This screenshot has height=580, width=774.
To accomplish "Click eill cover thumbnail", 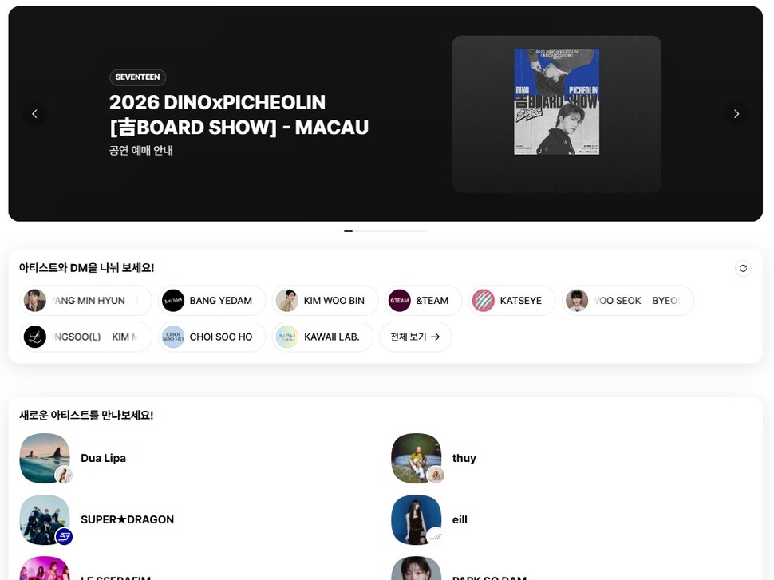I will [416, 520].
